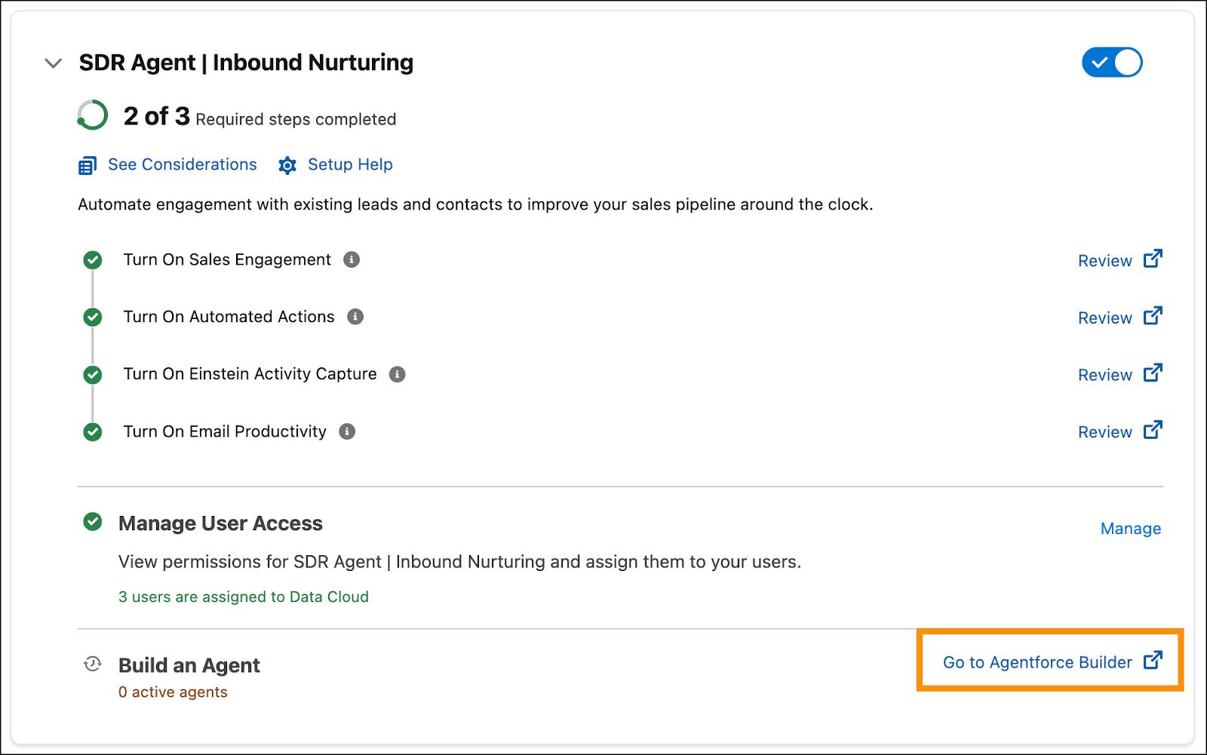
Task: Click the See Considerations list icon
Action: 88,165
